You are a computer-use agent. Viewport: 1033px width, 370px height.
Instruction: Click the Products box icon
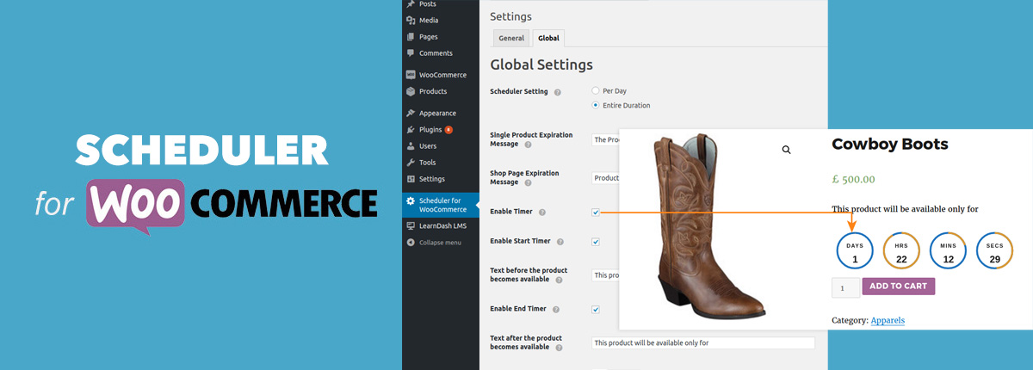pos(411,91)
